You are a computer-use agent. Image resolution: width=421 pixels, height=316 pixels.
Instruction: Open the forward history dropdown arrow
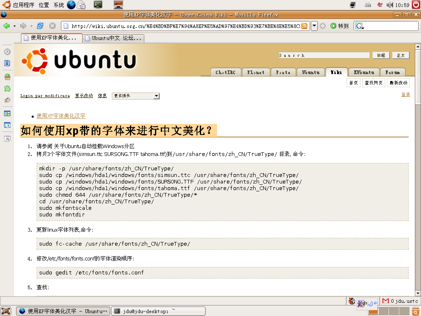point(31,26)
